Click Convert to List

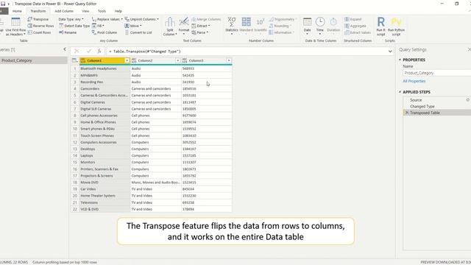click(138, 32)
